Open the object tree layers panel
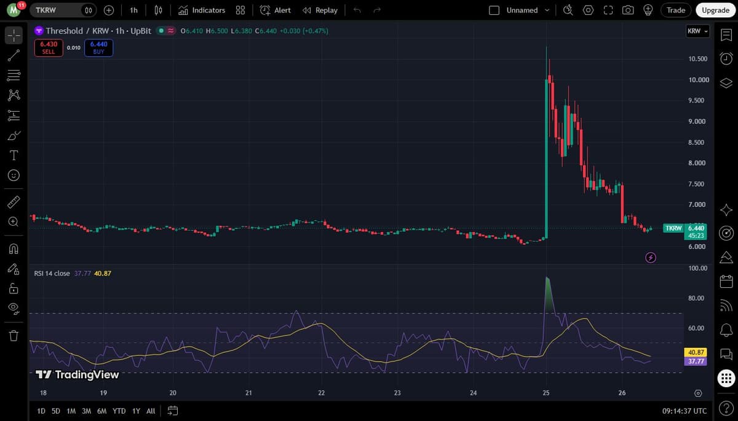738x421 pixels. coord(726,83)
